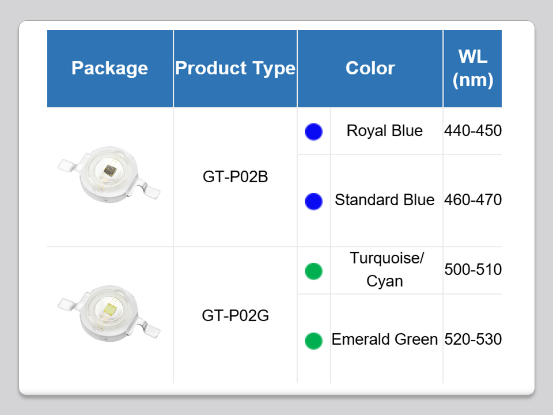The width and height of the screenshot is (553, 415).
Task: Select the 500-510 wavelength cell
Action: (472, 270)
